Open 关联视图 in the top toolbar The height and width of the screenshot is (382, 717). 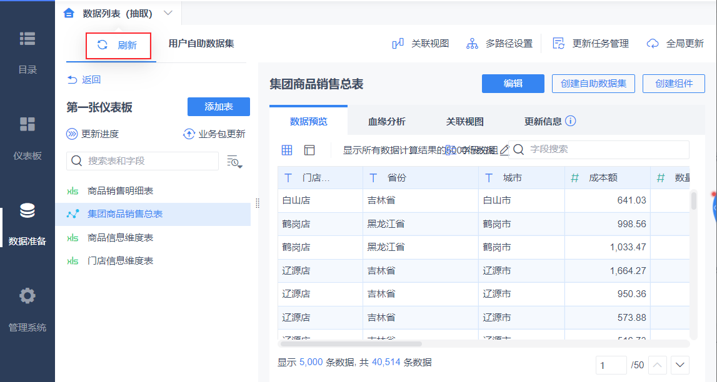coord(421,44)
